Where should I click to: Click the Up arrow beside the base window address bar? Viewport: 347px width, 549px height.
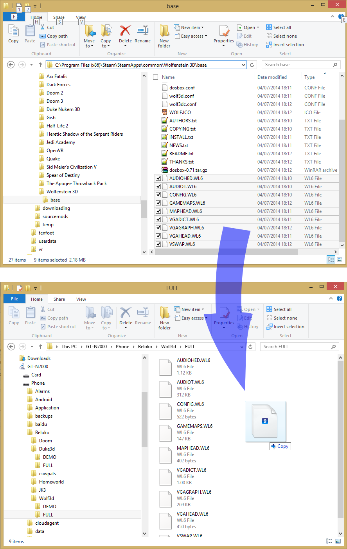(x=40, y=65)
